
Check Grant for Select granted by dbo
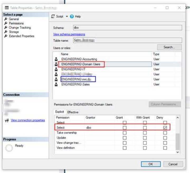[125, 128]
